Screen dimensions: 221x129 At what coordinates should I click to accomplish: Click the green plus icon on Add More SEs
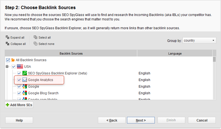(7, 105)
